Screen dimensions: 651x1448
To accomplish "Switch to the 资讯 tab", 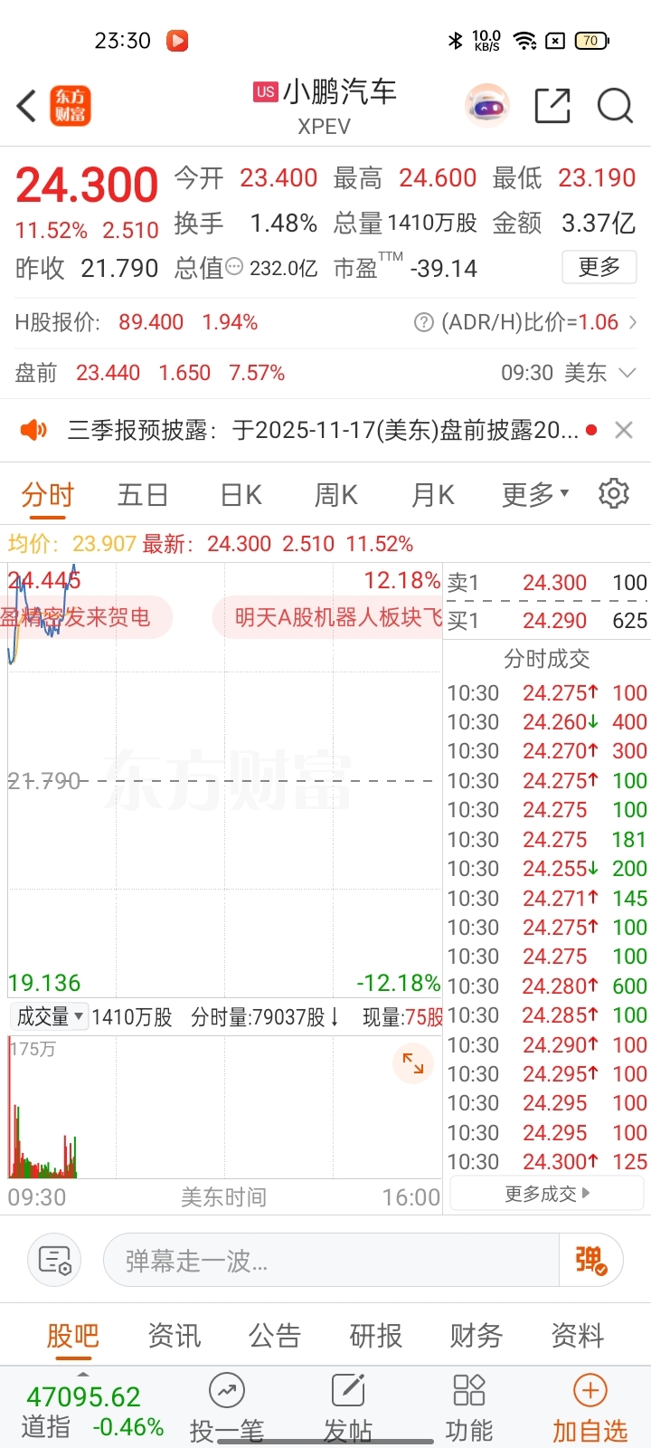I will (175, 1336).
